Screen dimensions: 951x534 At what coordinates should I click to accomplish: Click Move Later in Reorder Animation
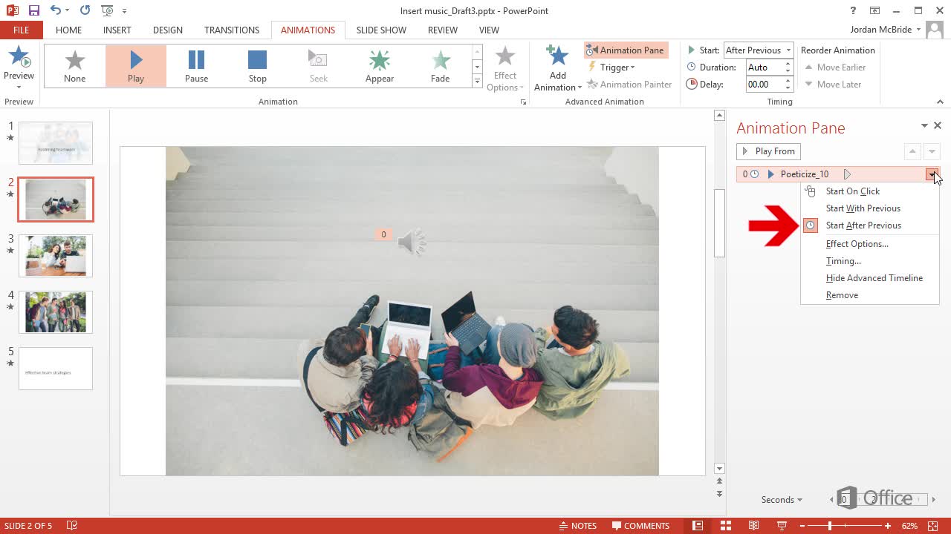(833, 85)
